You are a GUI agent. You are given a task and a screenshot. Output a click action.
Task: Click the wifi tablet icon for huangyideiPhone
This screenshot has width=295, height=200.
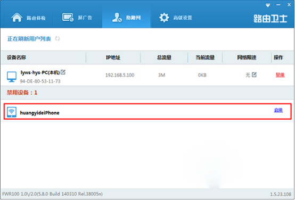pos(12,112)
